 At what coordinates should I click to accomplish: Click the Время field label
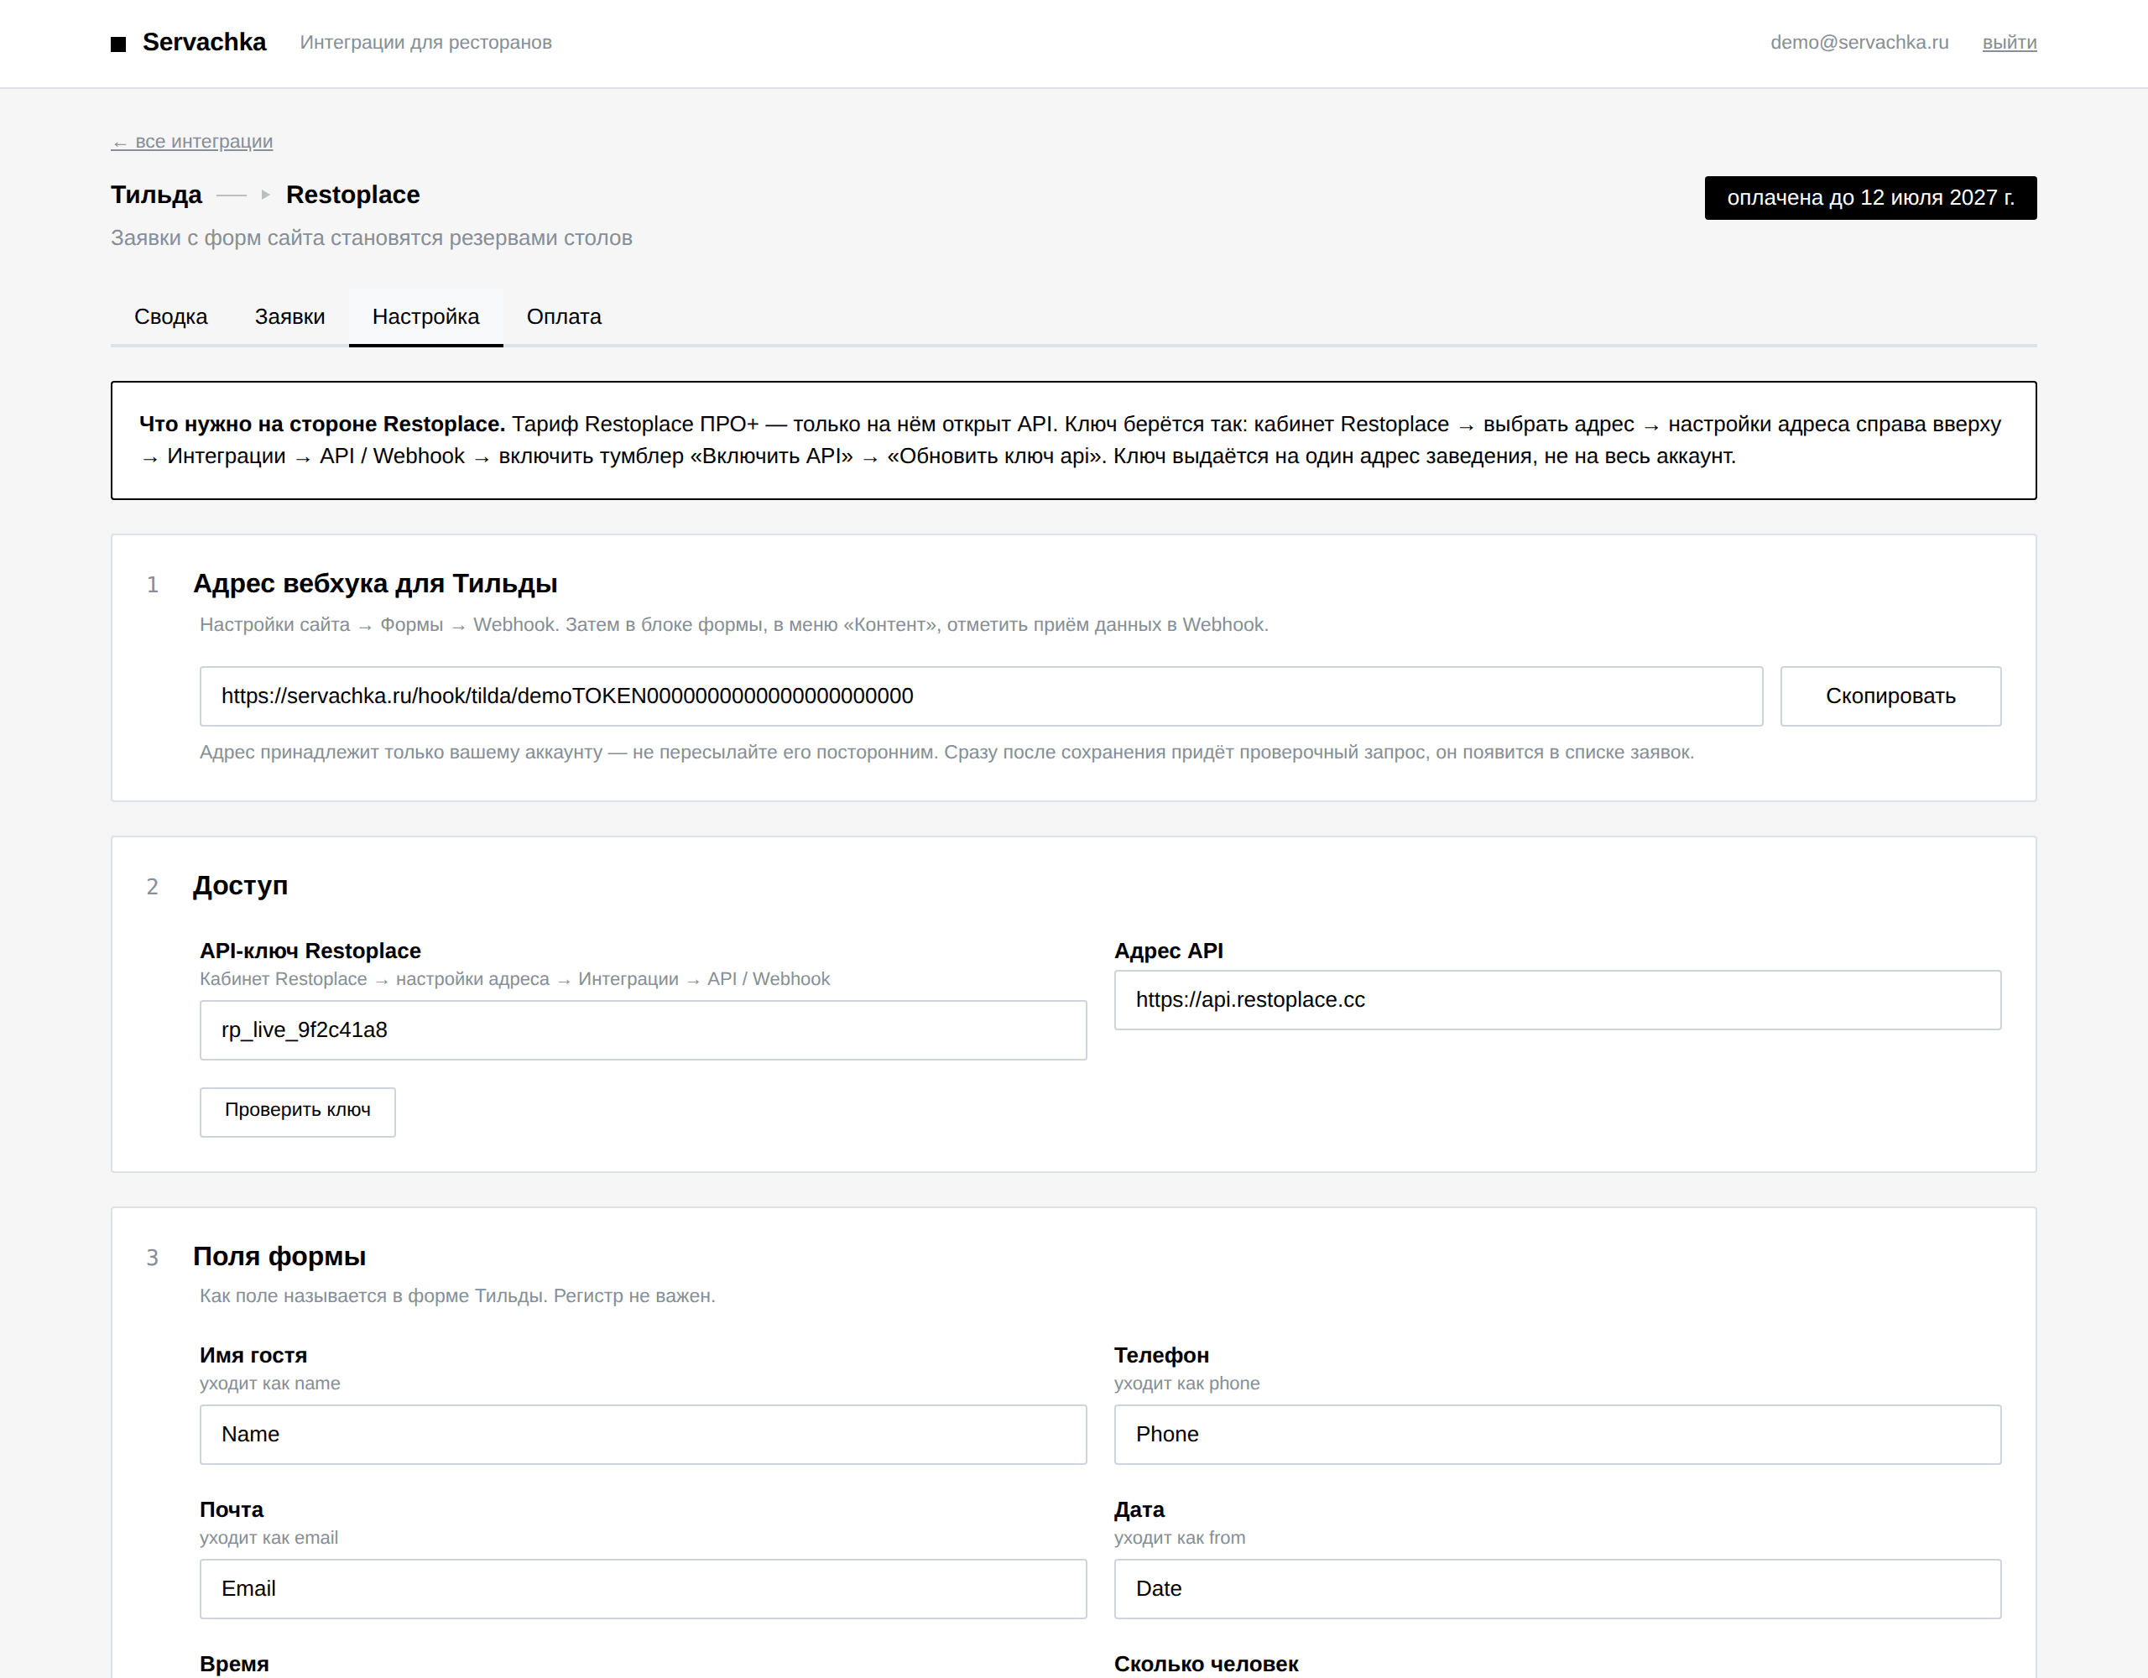tap(234, 1665)
